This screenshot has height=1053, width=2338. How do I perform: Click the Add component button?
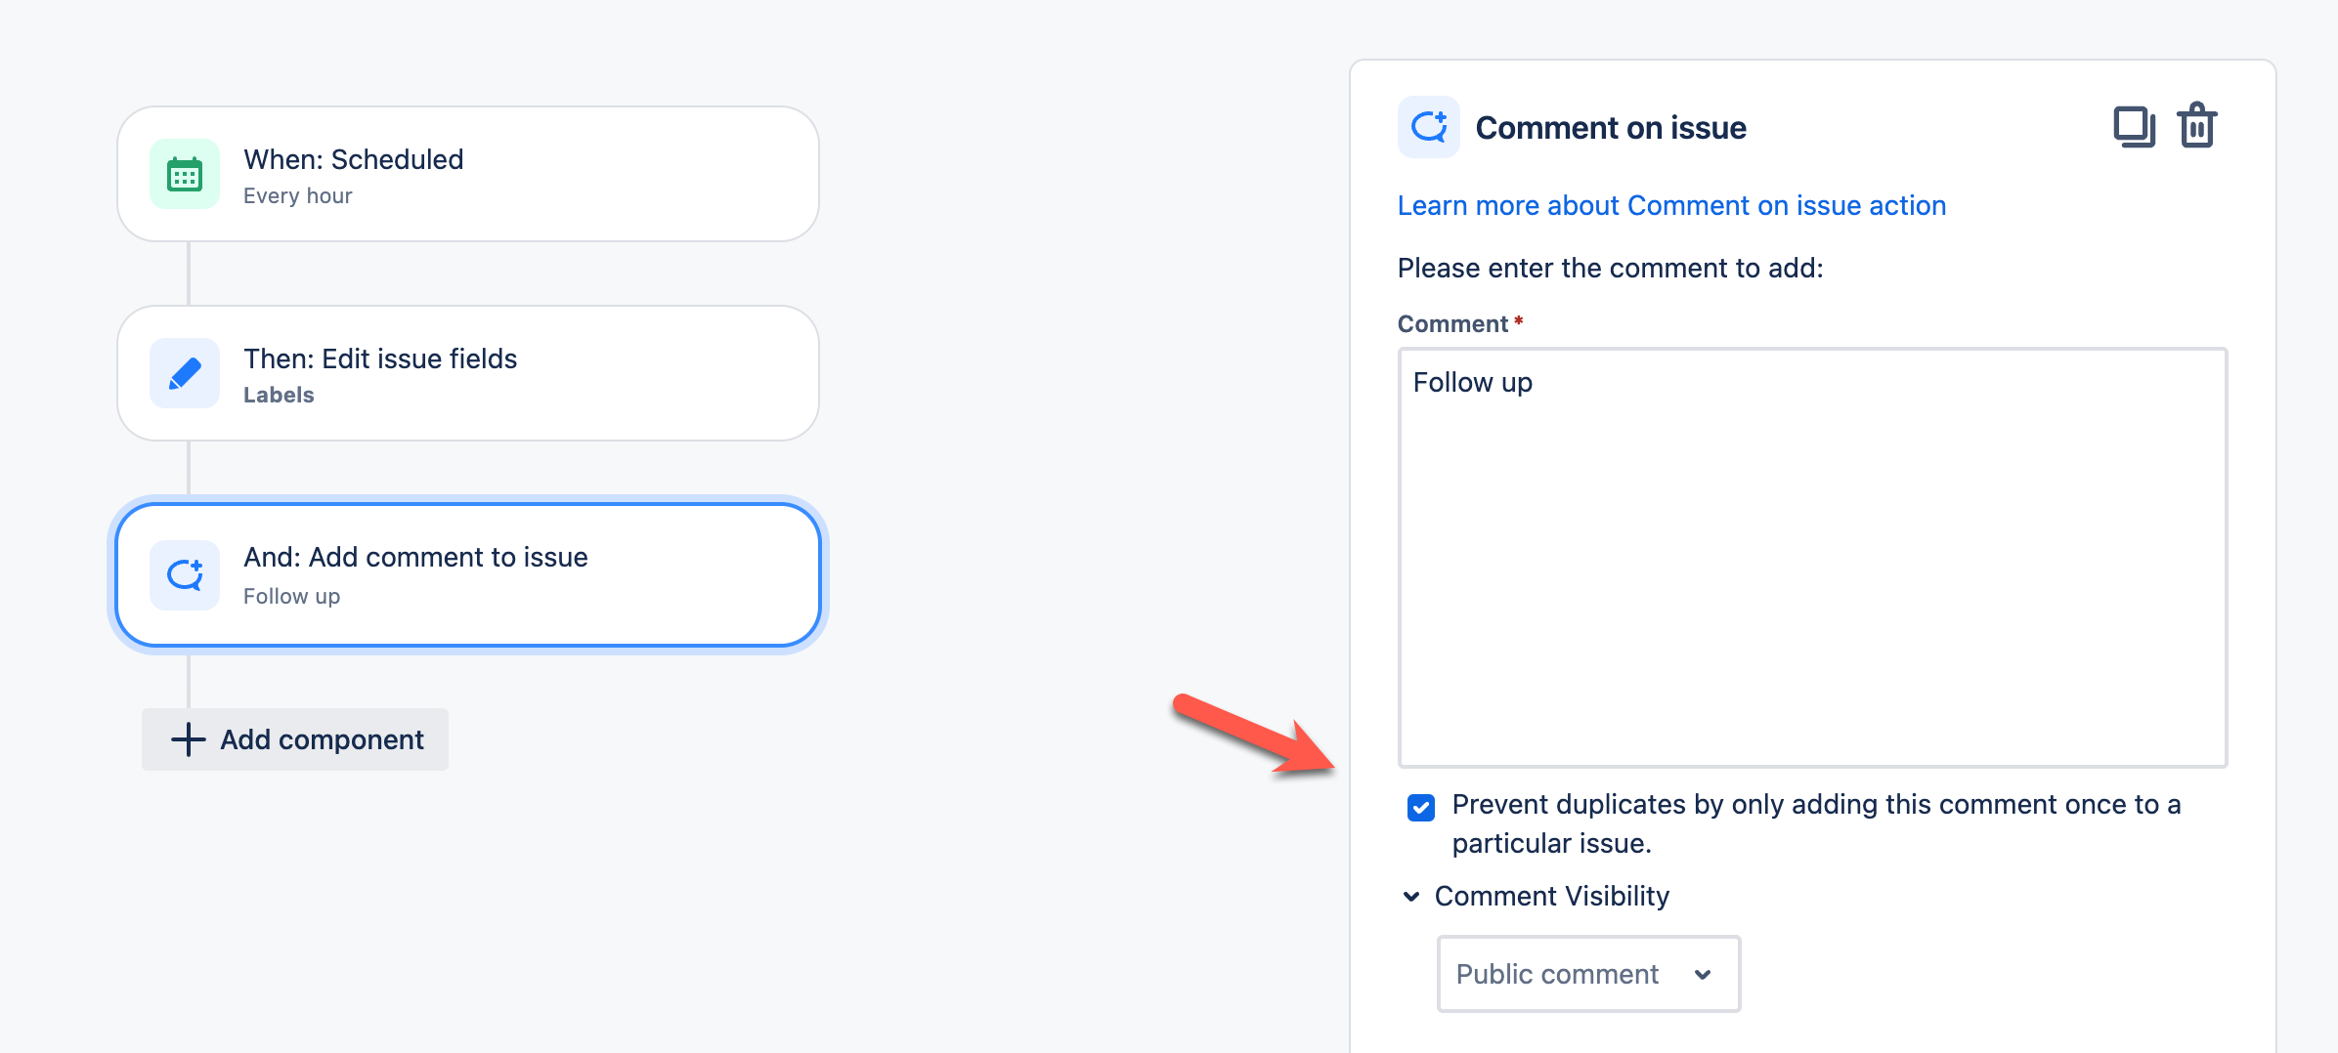point(294,739)
